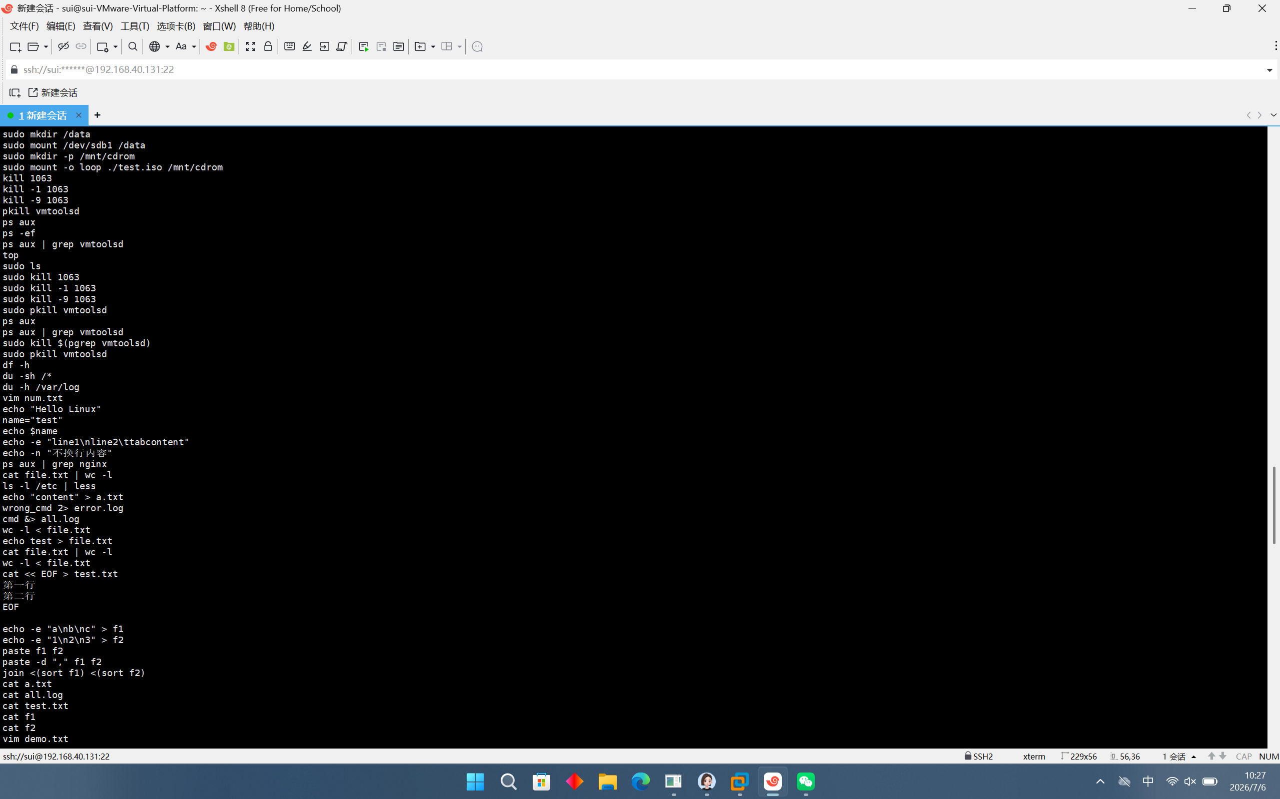Click the Reconnect link icon

tap(81, 46)
